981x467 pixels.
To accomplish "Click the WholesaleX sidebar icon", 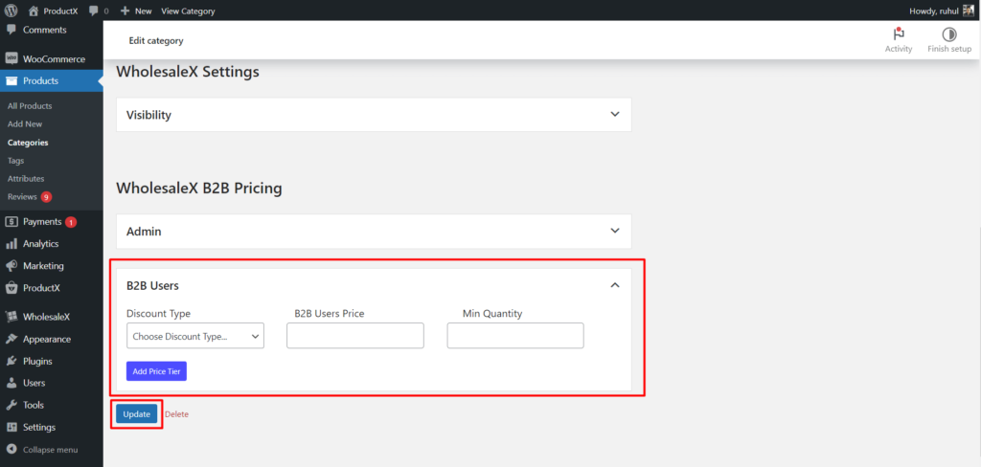I will (x=11, y=317).
